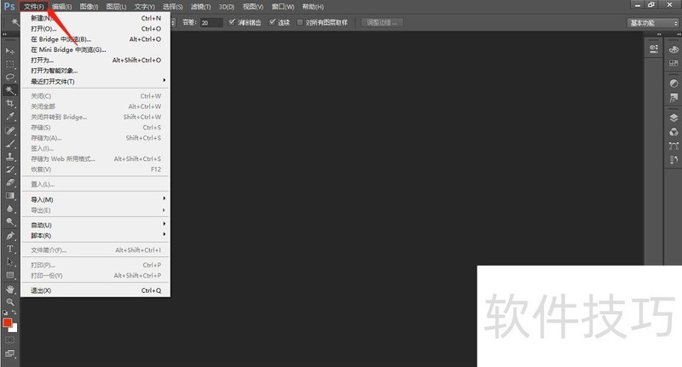Image resolution: width=682 pixels, height=367 pixels.
Task: Select the Rectangle shape tool
Action: pos(10,275)
